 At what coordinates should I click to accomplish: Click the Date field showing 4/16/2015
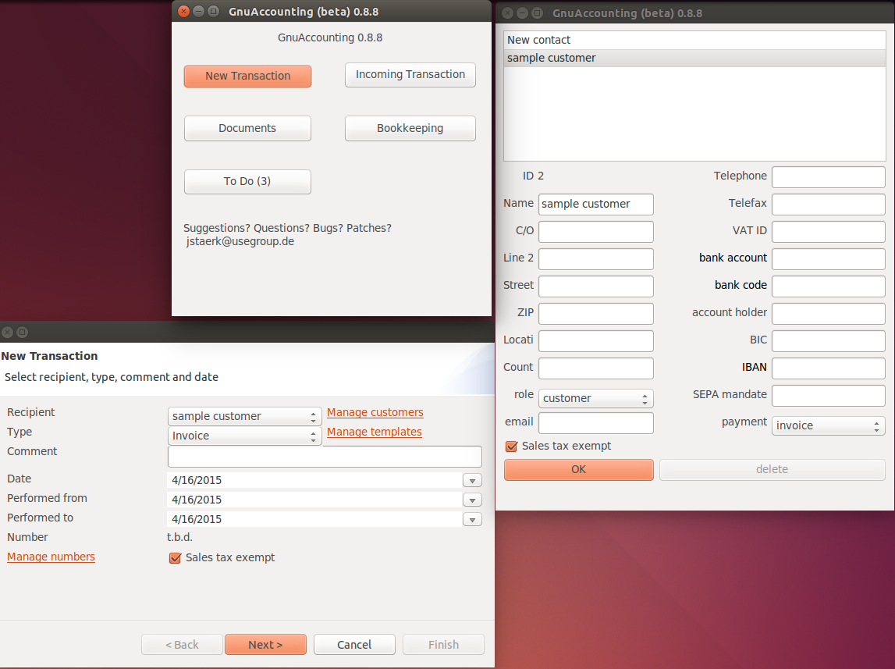click(x=314, y=481)
